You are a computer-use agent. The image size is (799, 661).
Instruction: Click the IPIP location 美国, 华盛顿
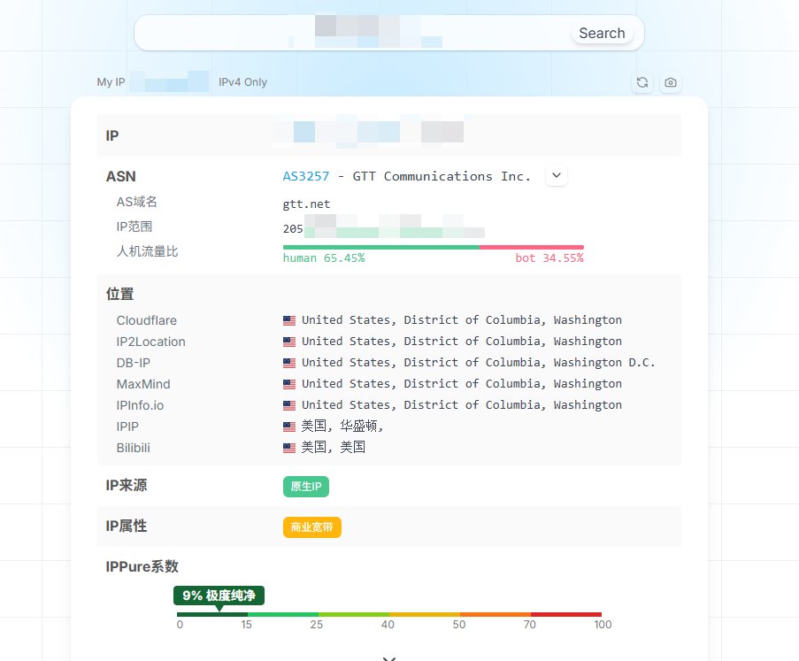(x=342, y=426)
